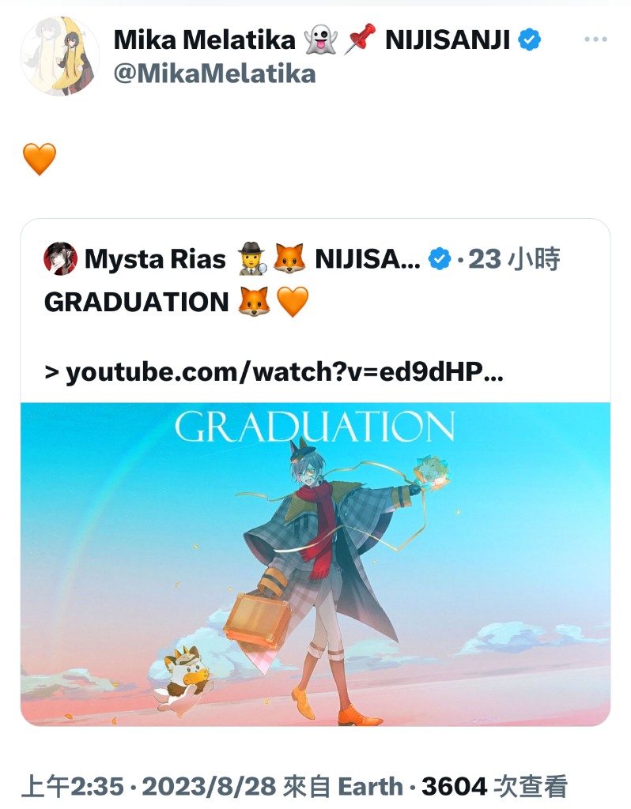Image resolution: width=631 pixels, height=809 pixels.
Task: Click the 來自 Earth location label
Action: 343,787
